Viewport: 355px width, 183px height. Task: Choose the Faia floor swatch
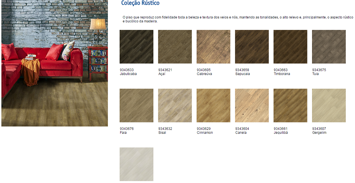[x=136, y=105]
